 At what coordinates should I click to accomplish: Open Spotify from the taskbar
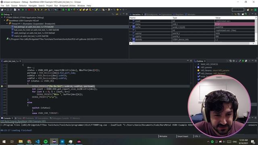click(x=46, y=141)
